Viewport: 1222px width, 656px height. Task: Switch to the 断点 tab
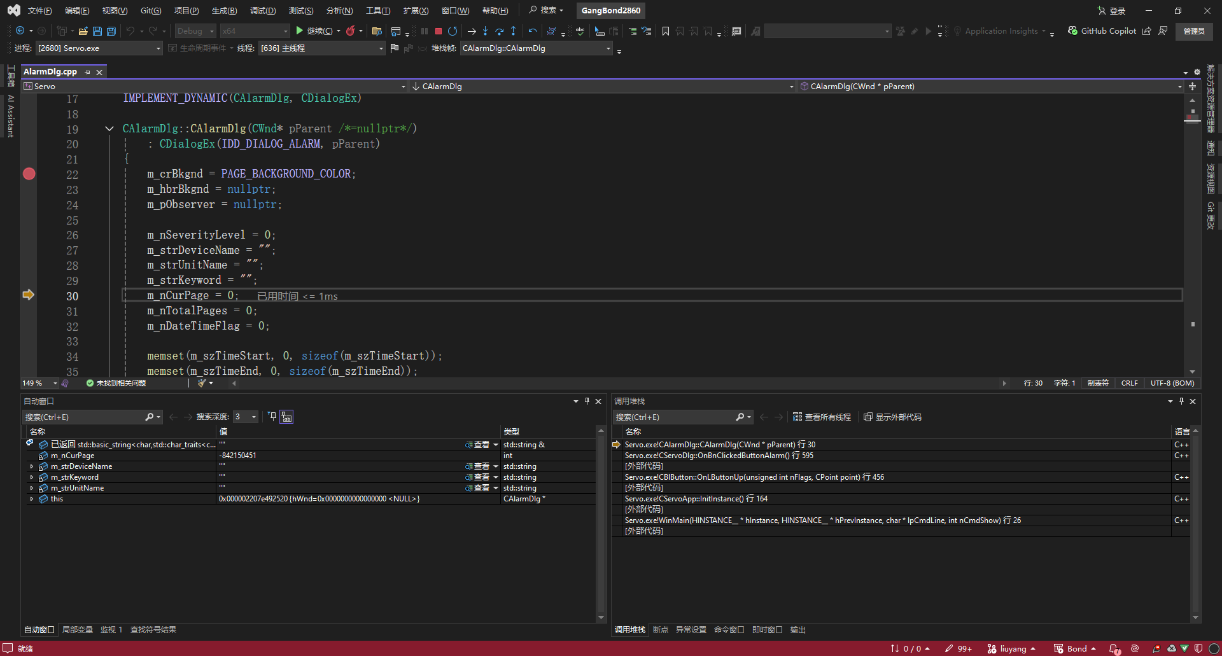click(x=661, y=629)
